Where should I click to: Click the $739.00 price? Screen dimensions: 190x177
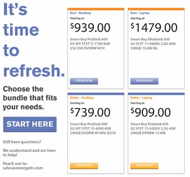90,112
